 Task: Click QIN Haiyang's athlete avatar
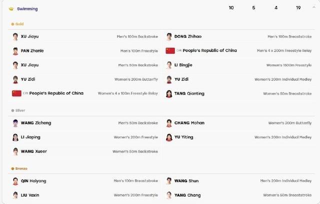[x=15, y=181]
